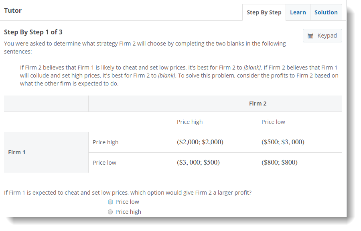The image size is (361, 231).
Task: Select the "Price low" radio button
Action: click(x=110, y=202)
